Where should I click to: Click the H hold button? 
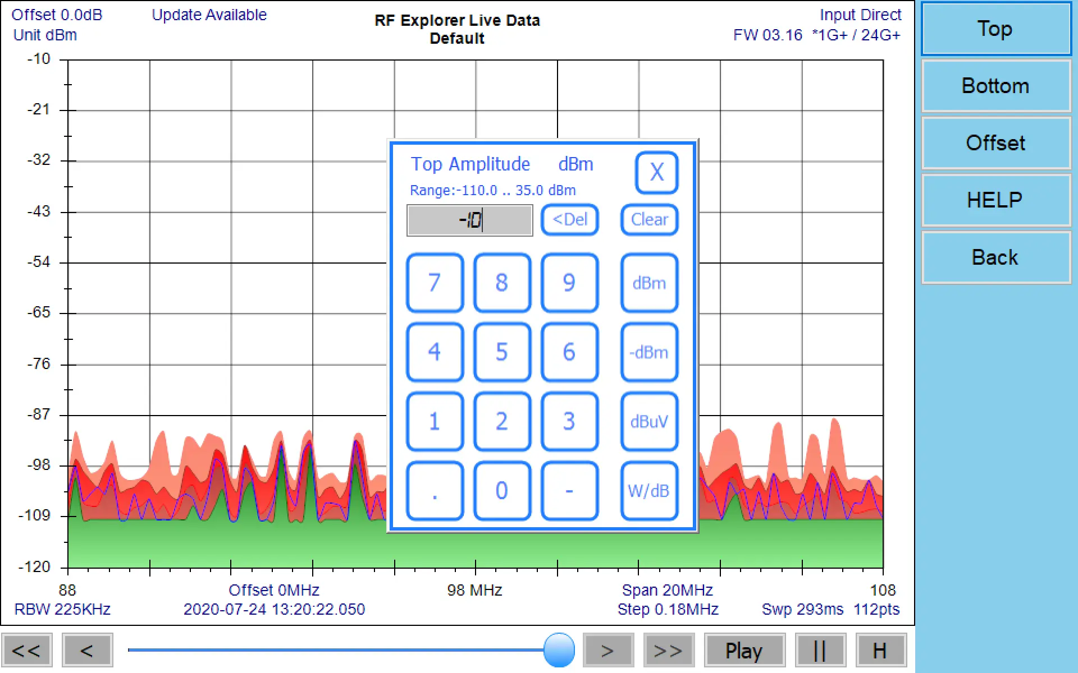881,651
